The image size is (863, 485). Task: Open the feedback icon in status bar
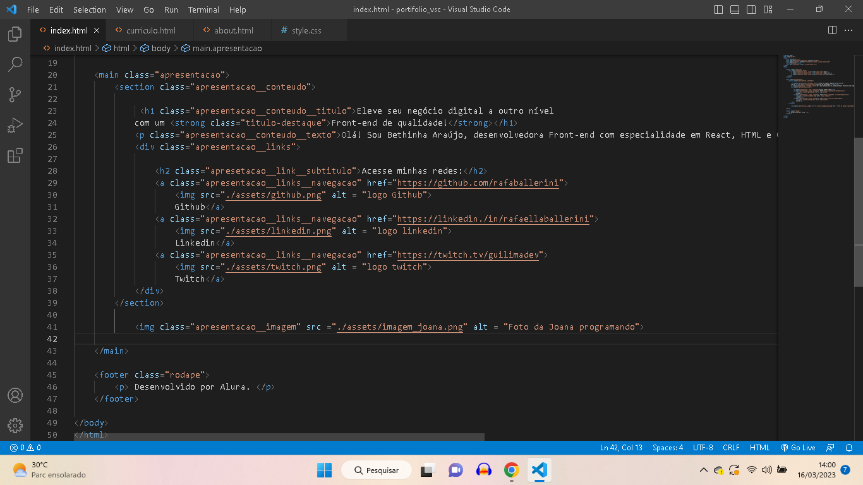831,448
